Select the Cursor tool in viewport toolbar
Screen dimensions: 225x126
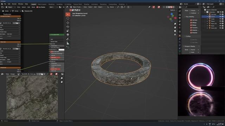tap(68, 19)
